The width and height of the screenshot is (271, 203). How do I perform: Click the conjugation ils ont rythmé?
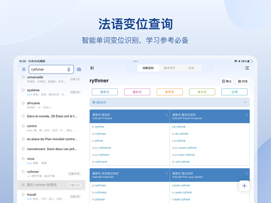[181, 162]
